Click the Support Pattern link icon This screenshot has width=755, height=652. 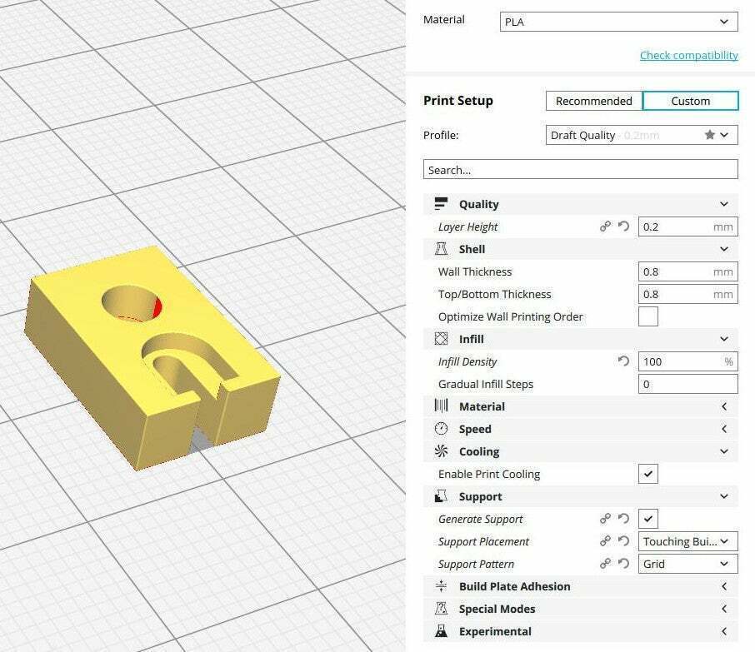[x=605, y=563]
